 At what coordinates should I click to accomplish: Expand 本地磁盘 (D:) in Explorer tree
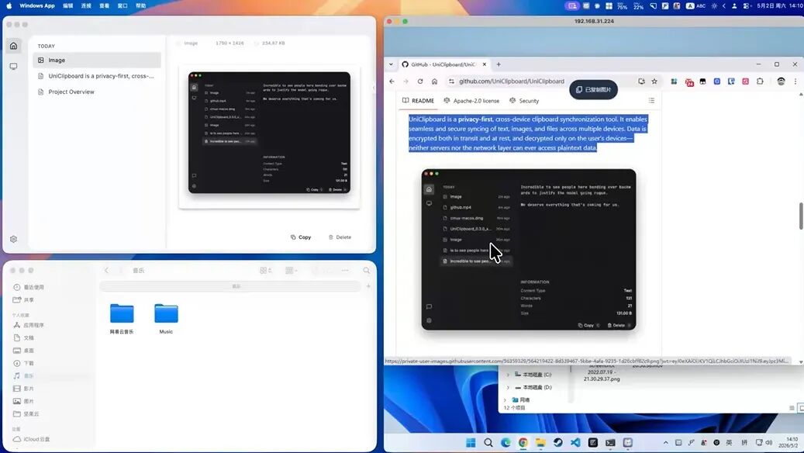pyautogui.click(x=508, y=387)
